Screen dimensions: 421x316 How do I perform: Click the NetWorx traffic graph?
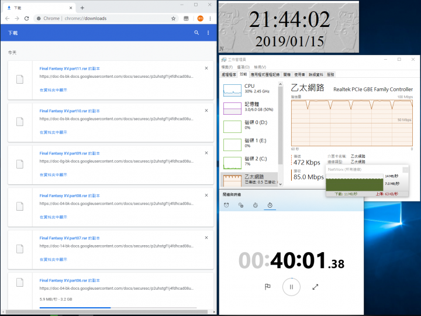[354, 183]
